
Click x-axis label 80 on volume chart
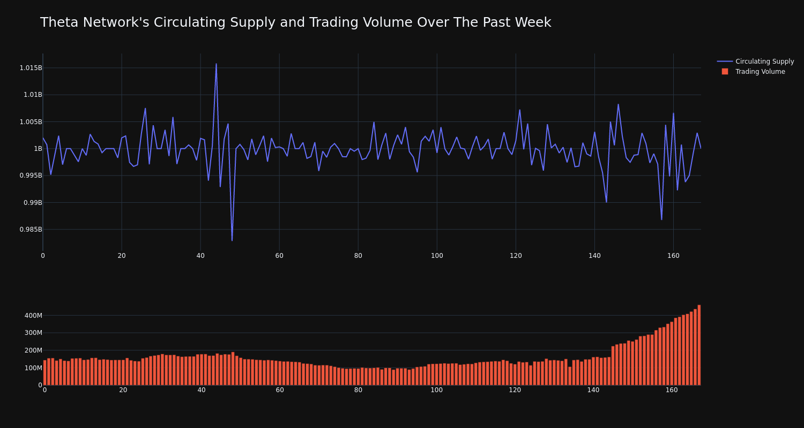click(358, 390)
